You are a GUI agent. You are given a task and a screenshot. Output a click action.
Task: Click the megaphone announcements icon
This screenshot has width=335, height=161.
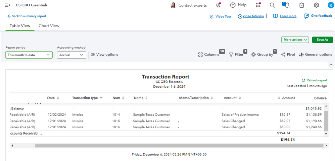point(218,5)
